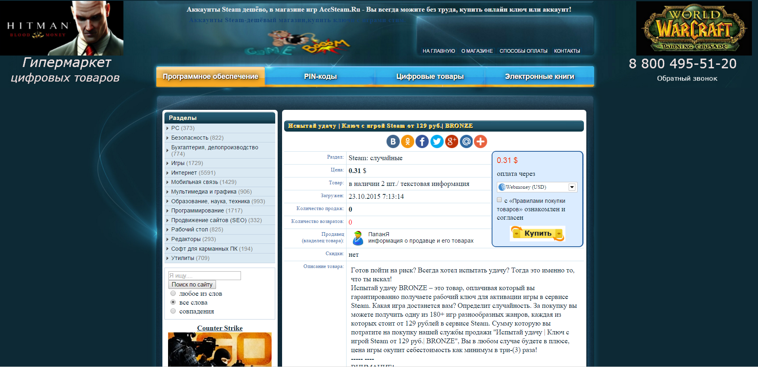The image size is (758, 367).
Task: Click the product title Испытай удачу BRONZE
Action: click(x=380, y=126)
